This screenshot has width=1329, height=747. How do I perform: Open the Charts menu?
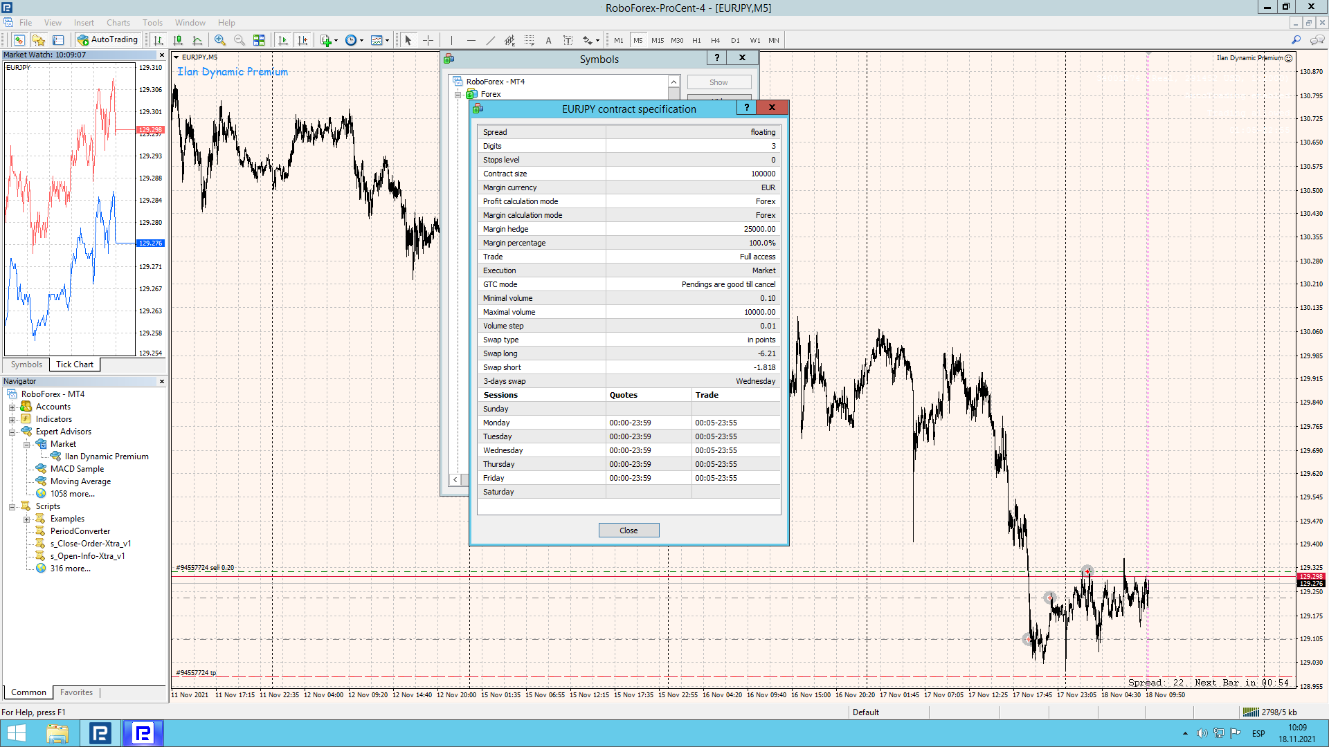pos(118,23)
